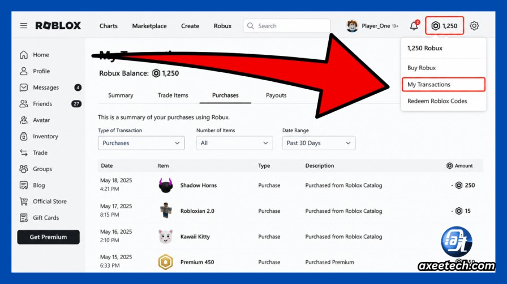Click the Friends sidebar icon
Image resolution: width=507 pixels, height=284 pixels.
tap(24, 103)
